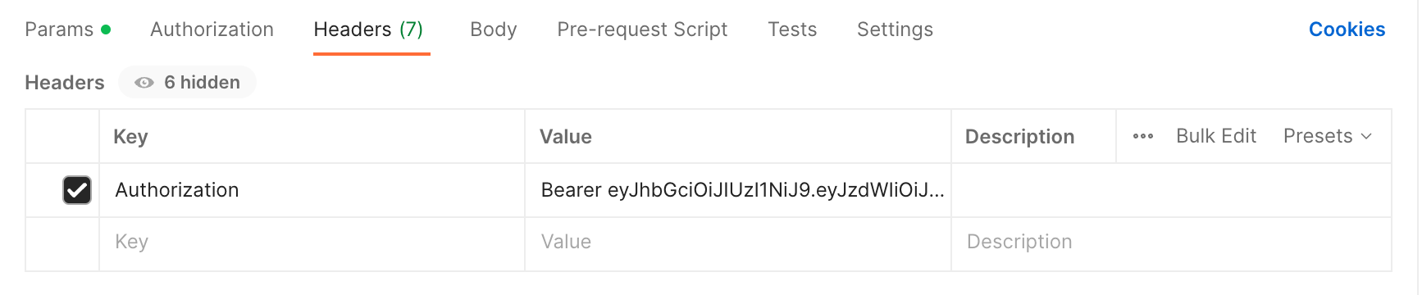
Task: Show the 6 hidden headers
Action: (188, 83)
